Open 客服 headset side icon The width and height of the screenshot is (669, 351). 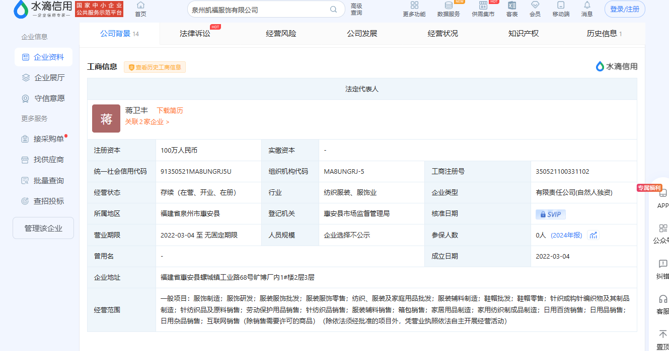pos(663,299)
